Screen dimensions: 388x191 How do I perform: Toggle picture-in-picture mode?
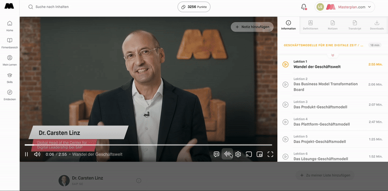pos(259,154)
